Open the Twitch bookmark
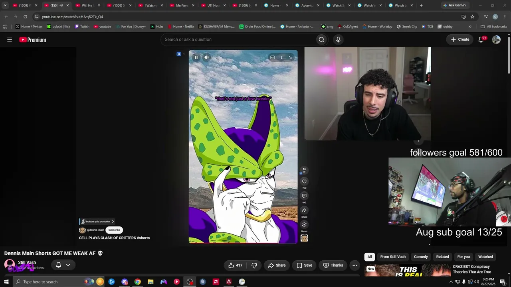The height and width of the screenshot is (287, 511). click(82, 27)
